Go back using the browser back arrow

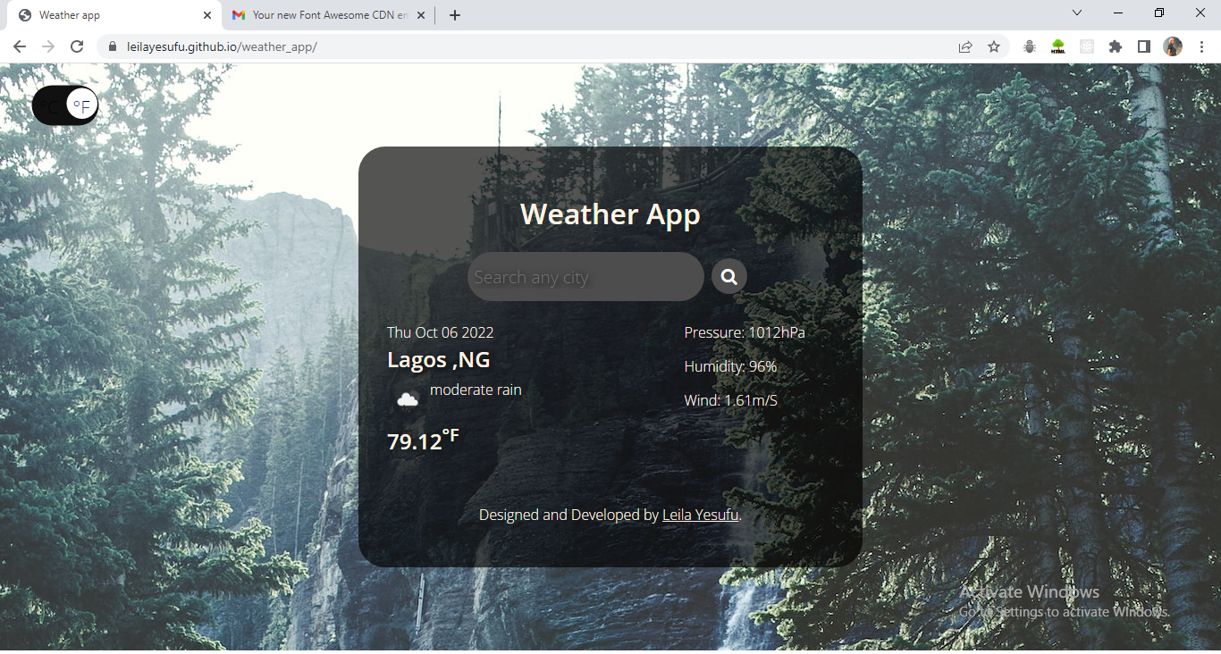[20, 46]
